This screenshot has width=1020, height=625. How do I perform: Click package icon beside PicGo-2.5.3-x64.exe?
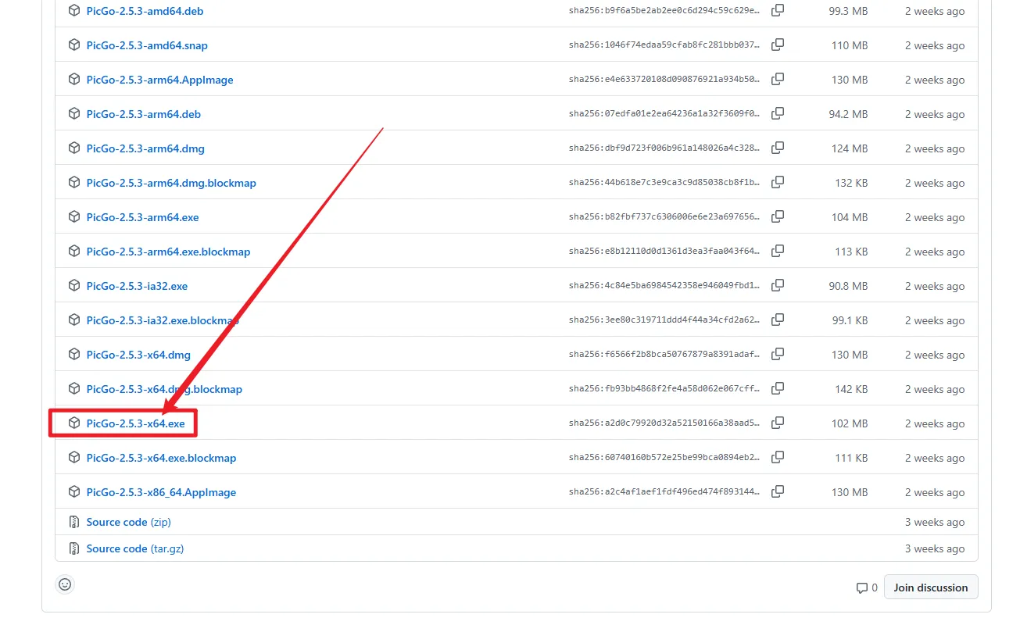(x=74, y=423)
